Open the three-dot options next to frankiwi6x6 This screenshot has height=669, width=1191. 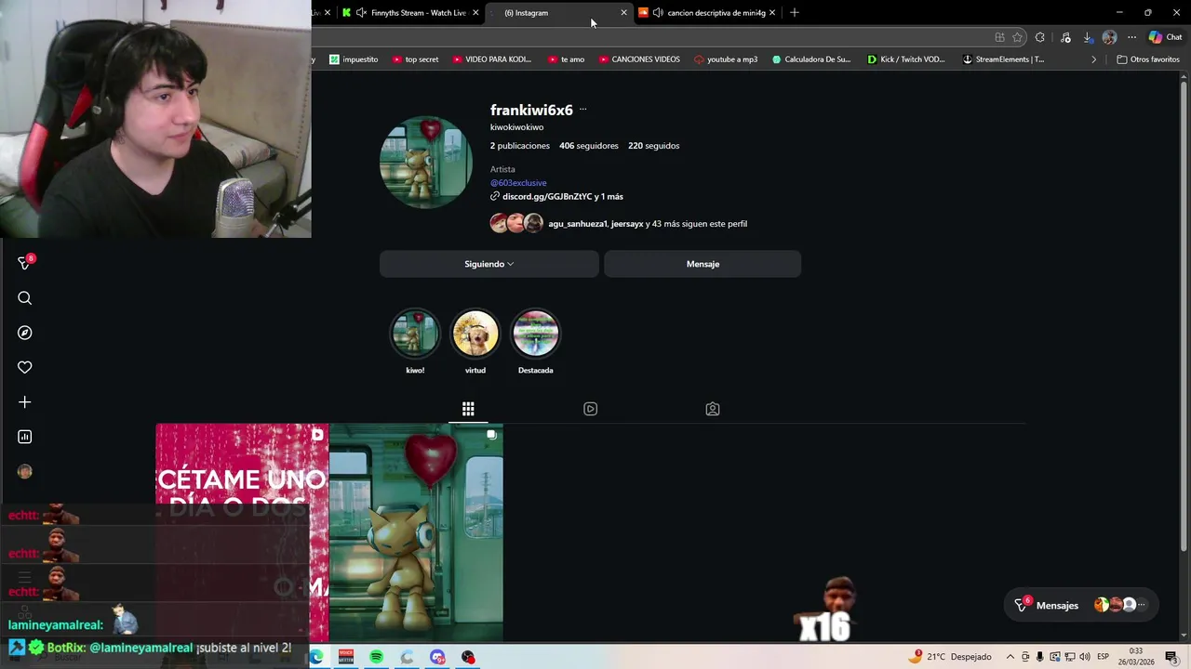(x=583, y=110)
